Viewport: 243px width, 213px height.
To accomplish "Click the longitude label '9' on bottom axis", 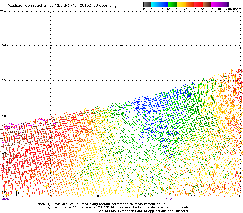I will coord(145,196).
